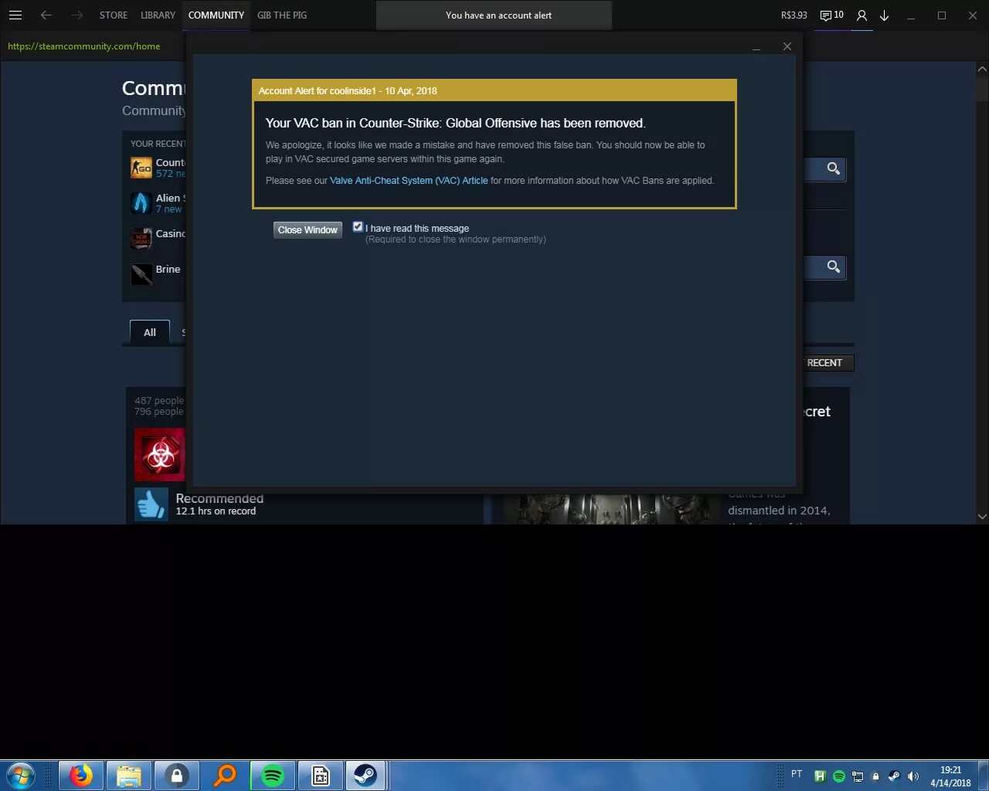Viewport: 989px width, 791px height.
Task: Click the Brine game icon
Action: (x=141, y=274)
